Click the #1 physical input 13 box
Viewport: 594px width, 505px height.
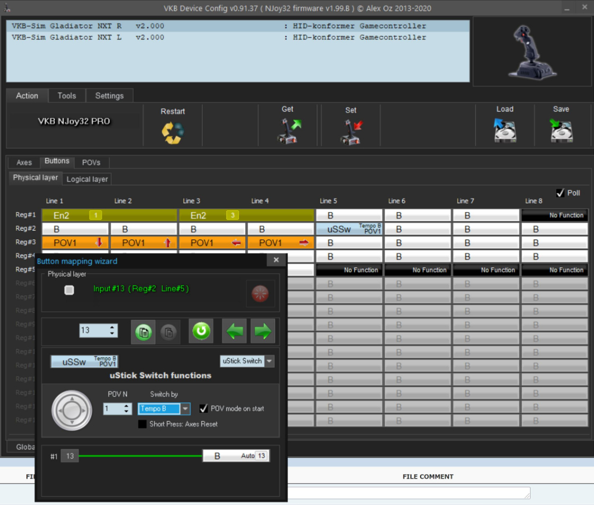coord(70,456)
